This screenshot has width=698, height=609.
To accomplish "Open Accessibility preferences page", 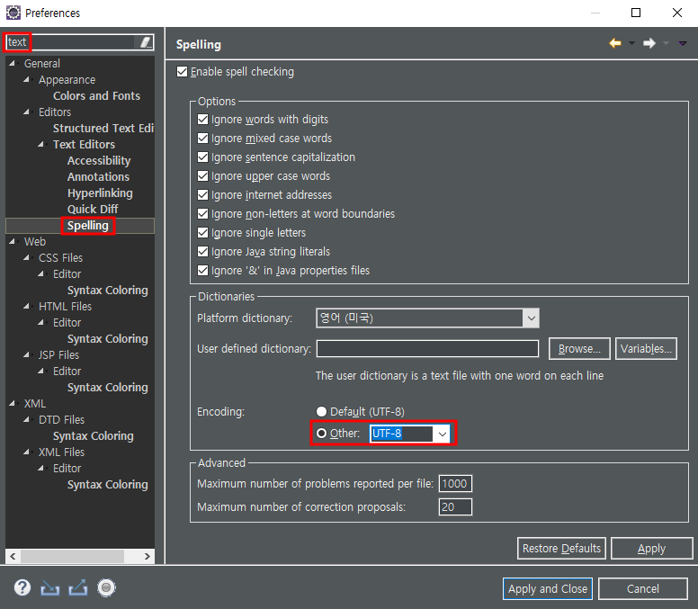I will click(99, 161).
